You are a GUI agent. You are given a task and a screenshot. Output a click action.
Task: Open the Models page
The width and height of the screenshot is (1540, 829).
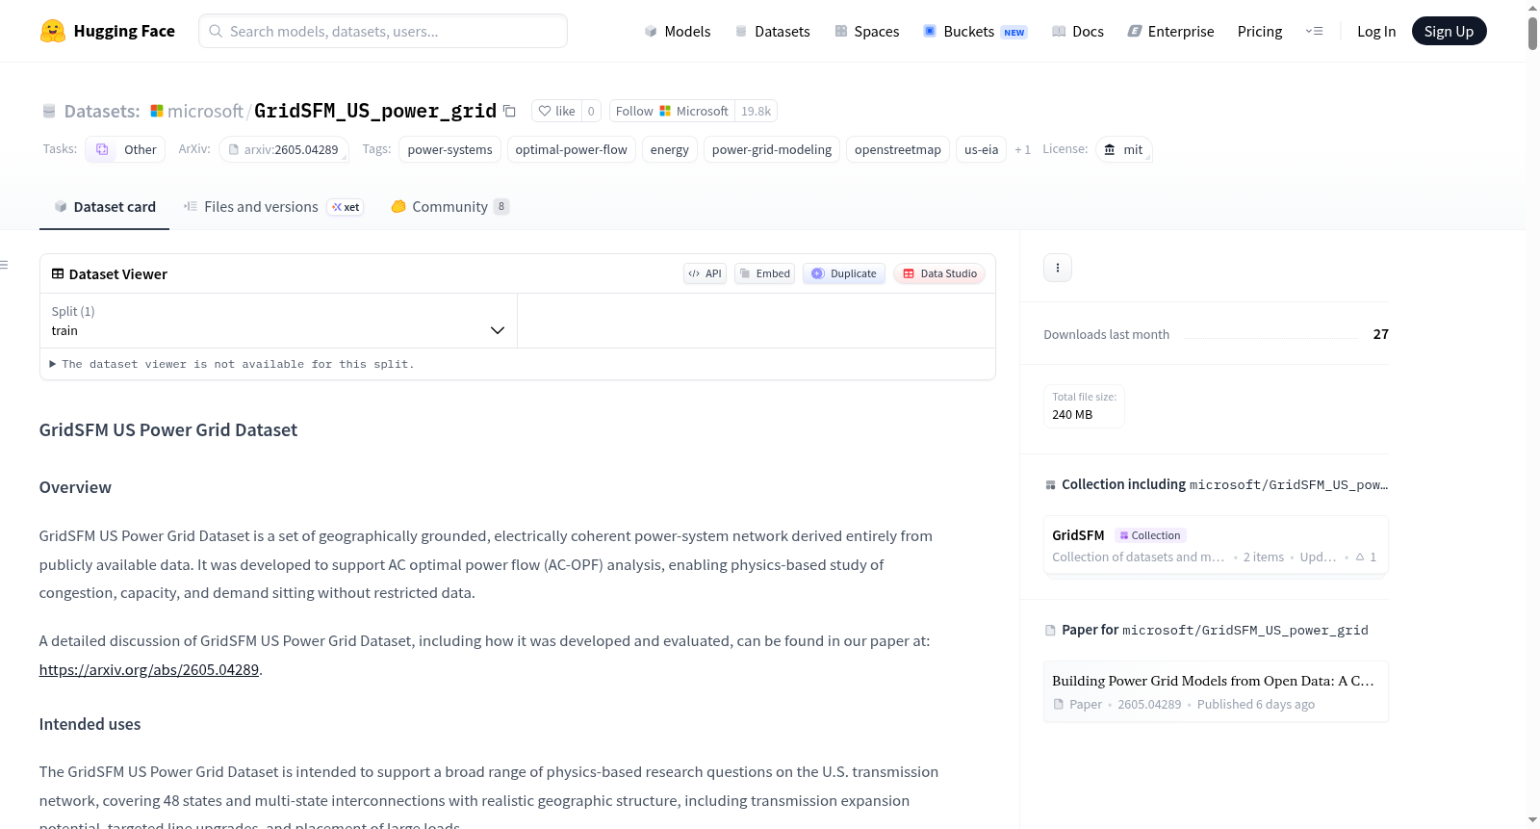pos(678,32)
